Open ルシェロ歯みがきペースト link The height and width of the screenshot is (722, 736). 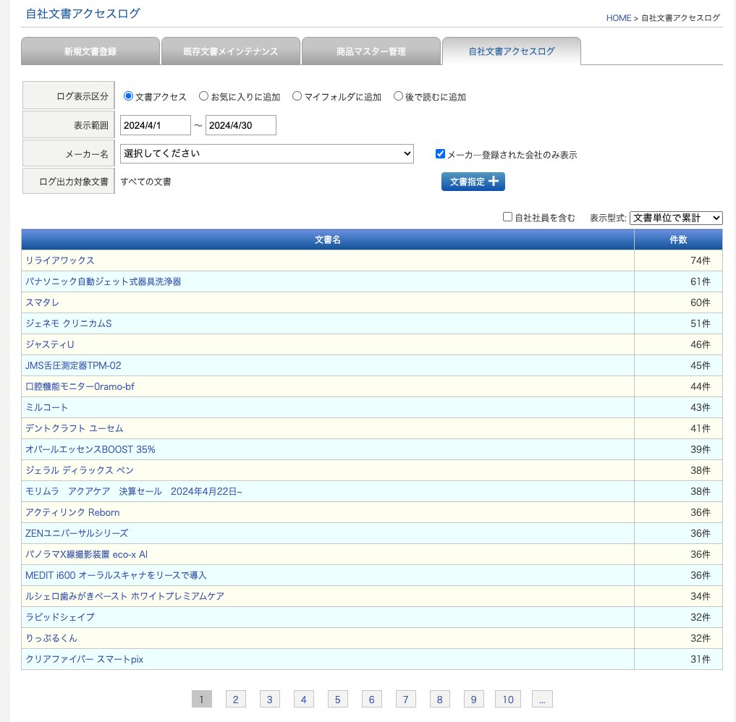coord(125,596)
